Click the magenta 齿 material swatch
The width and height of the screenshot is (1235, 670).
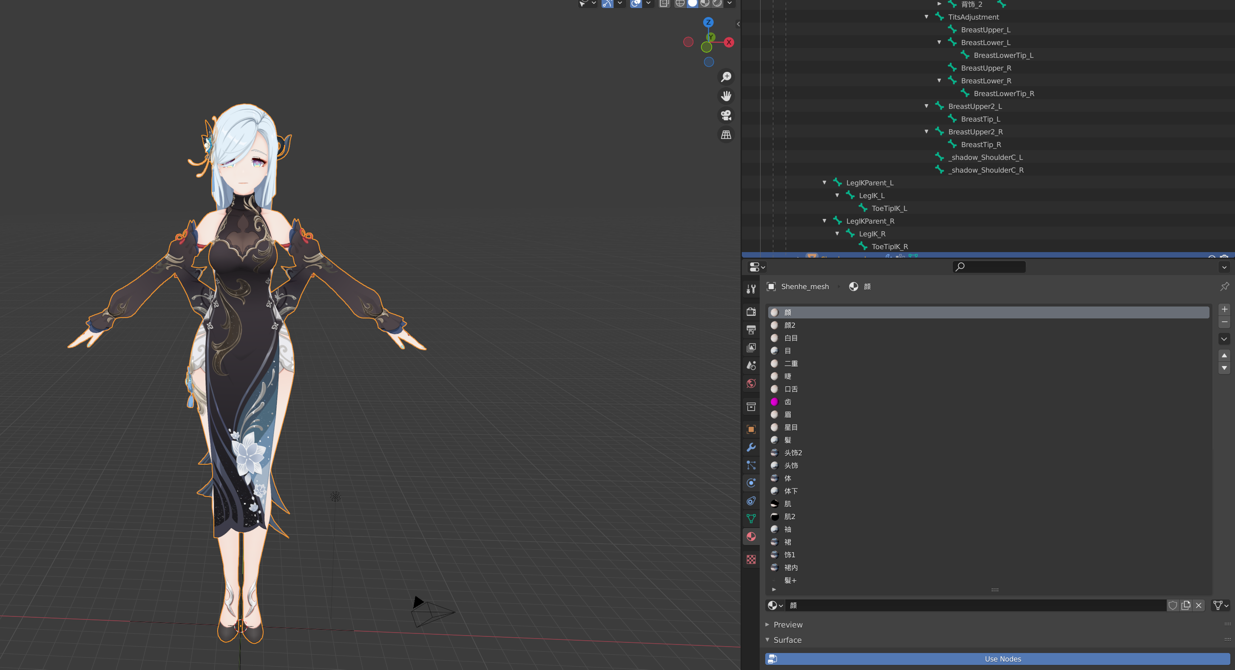774,402
